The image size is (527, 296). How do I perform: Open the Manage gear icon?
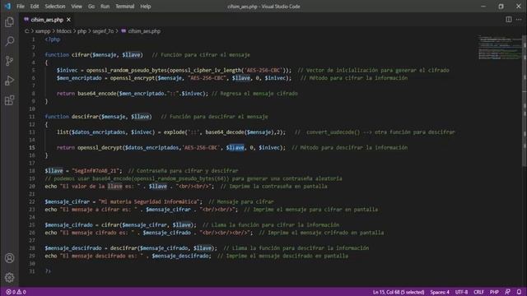coord(9,277)
